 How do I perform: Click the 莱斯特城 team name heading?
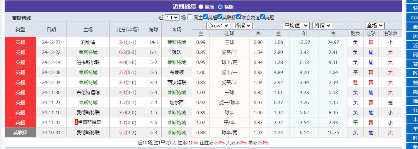click(x=21, y=18)
